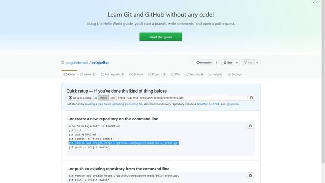Open repository Settings tab
Image resolution: width=325 pixels, height=183 pixels.
(235, 74)
